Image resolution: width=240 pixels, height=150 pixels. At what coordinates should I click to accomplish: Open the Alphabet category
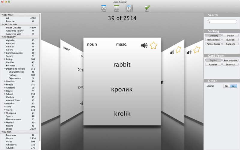point(19,40)
